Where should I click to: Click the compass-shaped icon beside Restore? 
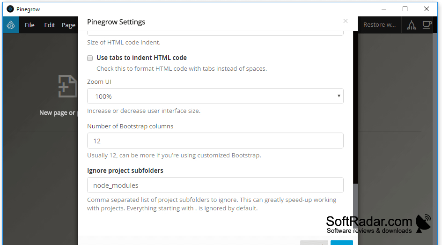411,25
